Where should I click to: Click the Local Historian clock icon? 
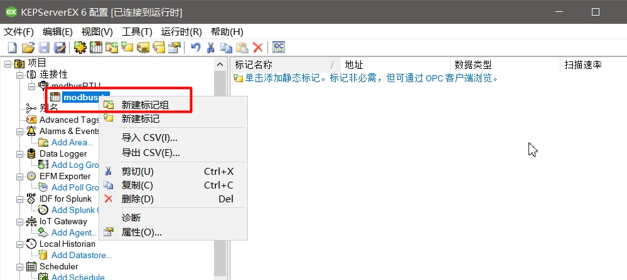click(31, 244)
